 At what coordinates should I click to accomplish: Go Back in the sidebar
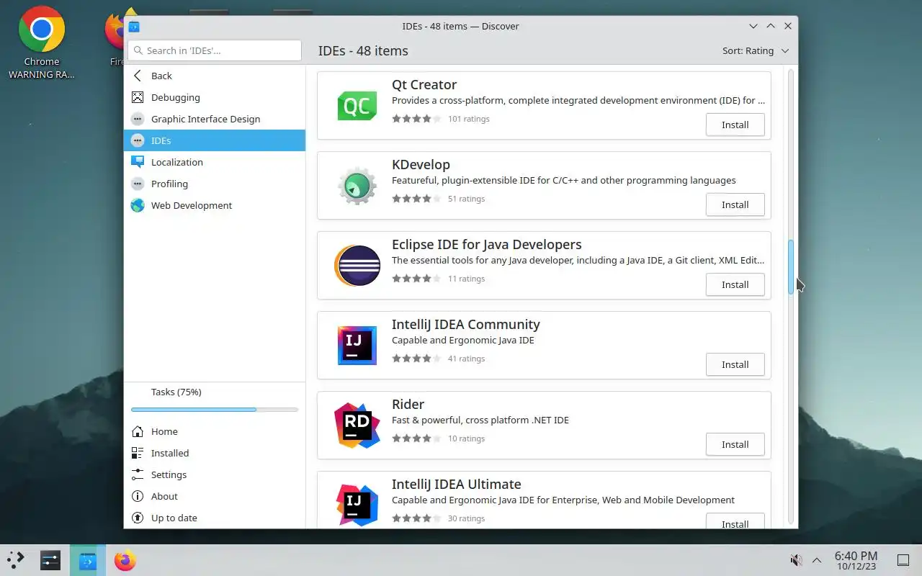(215, 76)
